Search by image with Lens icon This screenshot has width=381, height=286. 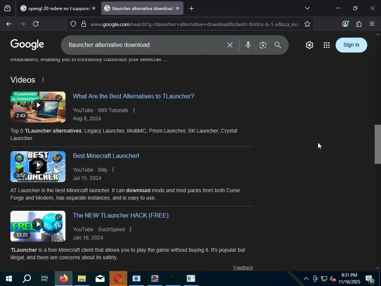(263, 45)
